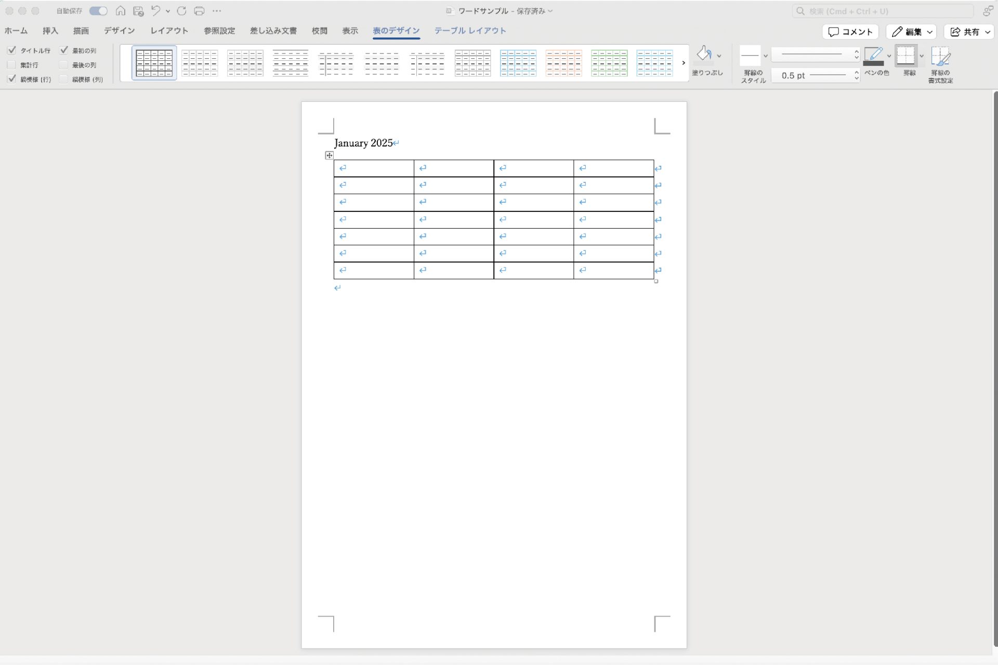Open the 挿入 ribbon tab
Screen dimensions: 998x665
coord(50,31)
